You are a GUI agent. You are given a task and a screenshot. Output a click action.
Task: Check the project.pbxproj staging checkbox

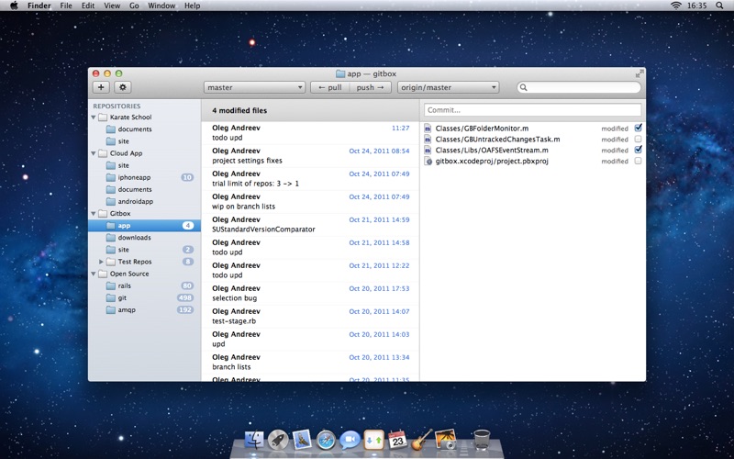[x=638, y=162]
